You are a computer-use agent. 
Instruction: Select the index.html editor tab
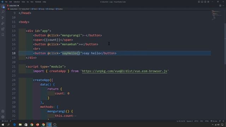click(x=13, y=6)
